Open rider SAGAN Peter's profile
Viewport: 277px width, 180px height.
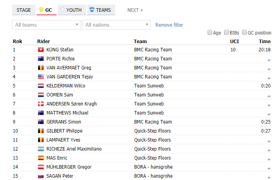(x=60, y=176)
